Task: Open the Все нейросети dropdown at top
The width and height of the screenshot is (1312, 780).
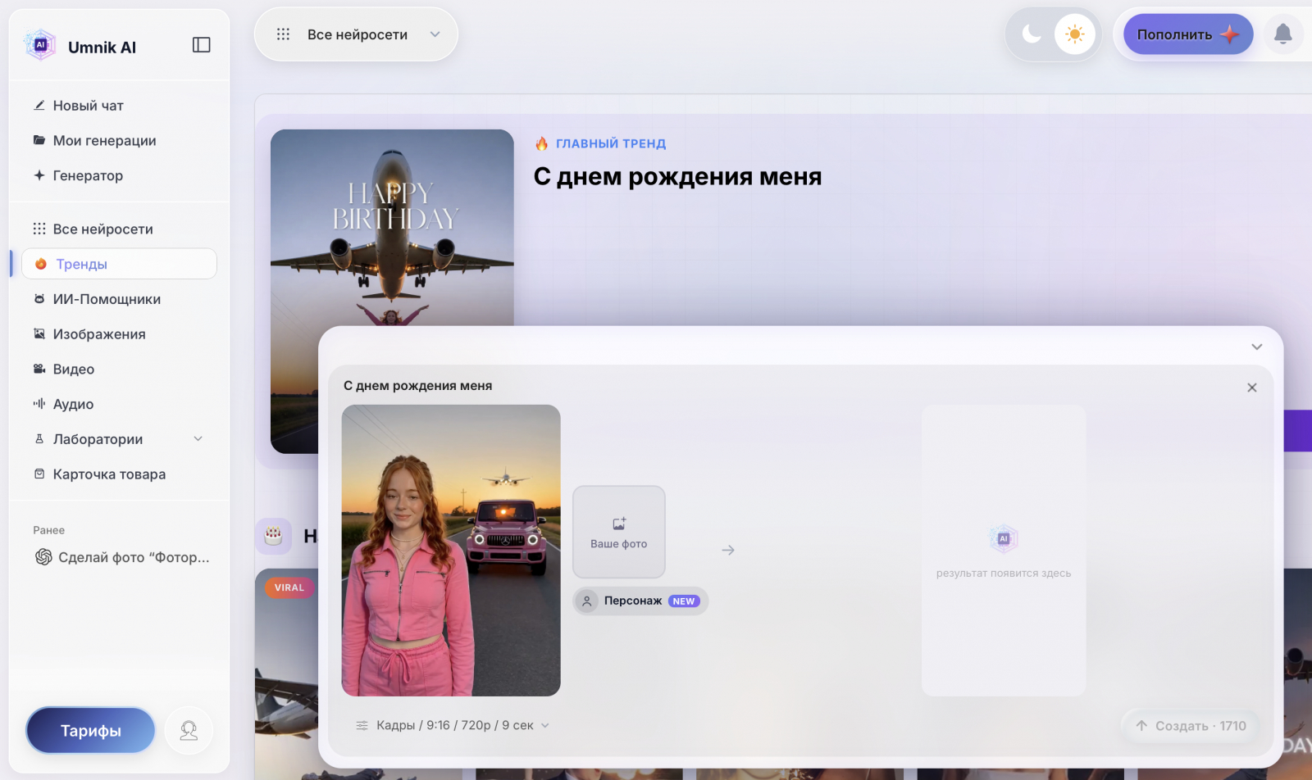Action: tap(357, 34)
